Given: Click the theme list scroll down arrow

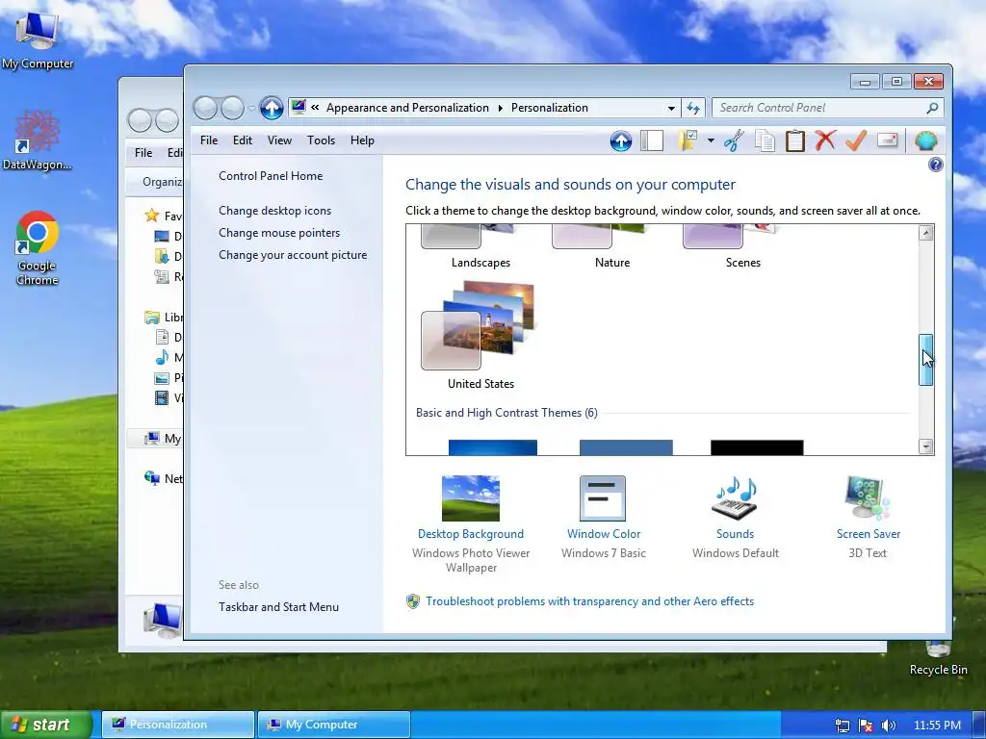Looking at the screenshot, I should click(925, 446).
